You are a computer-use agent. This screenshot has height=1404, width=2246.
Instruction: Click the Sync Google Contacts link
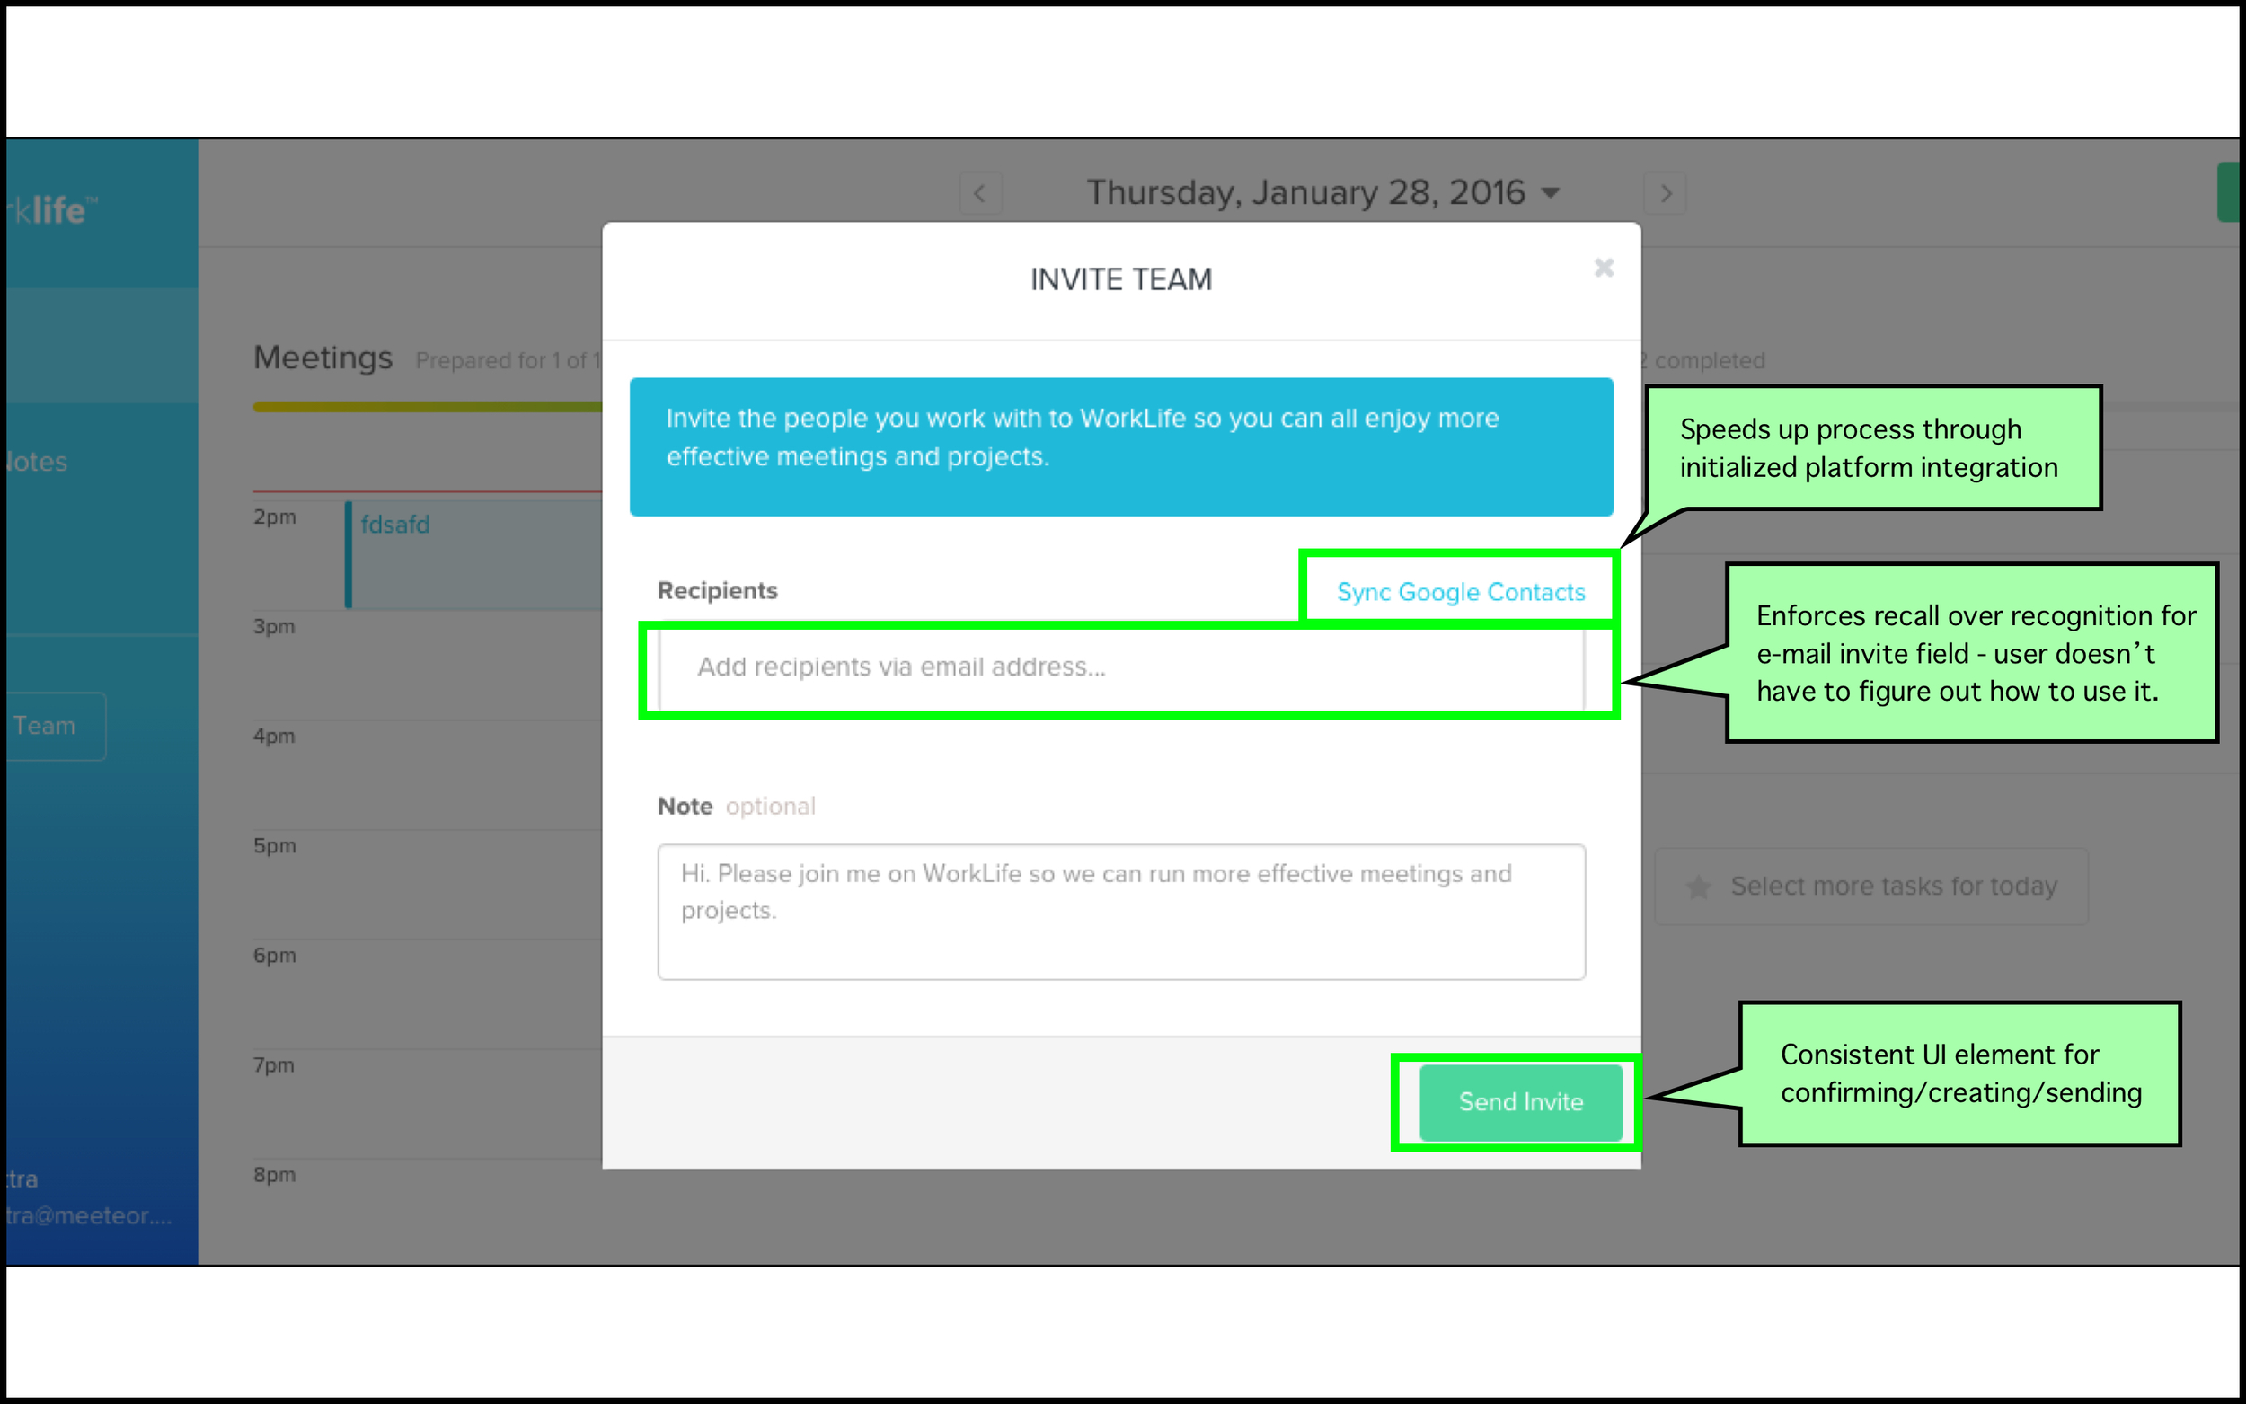(1461, 591)
